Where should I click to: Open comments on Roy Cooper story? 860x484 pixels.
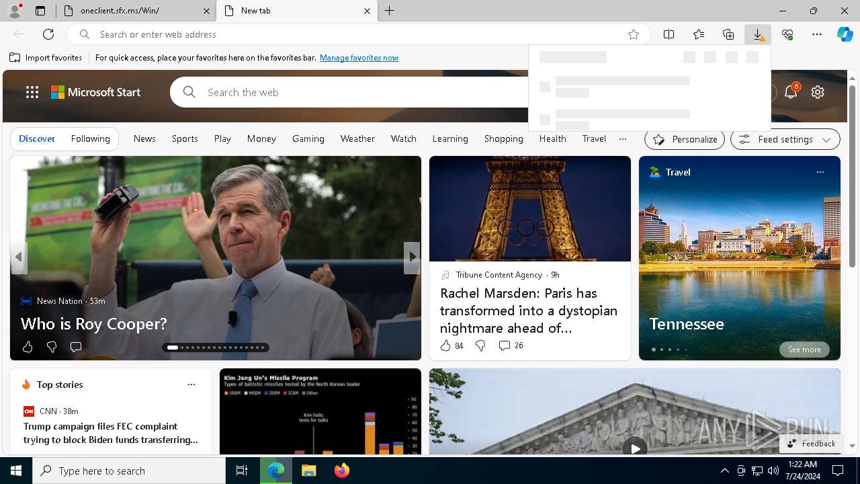[x=76, y=347]
